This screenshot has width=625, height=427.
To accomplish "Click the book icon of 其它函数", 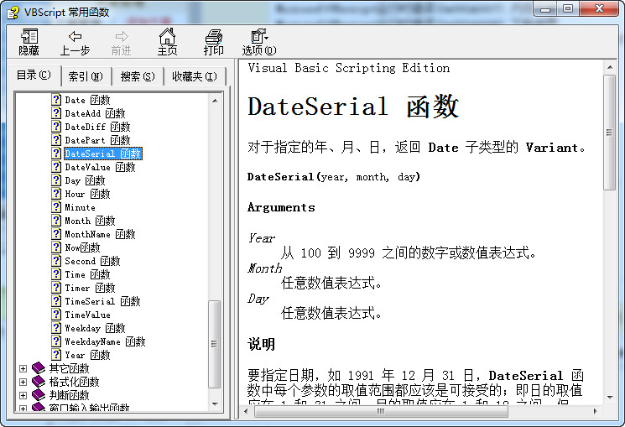I will tap(39, 368).
